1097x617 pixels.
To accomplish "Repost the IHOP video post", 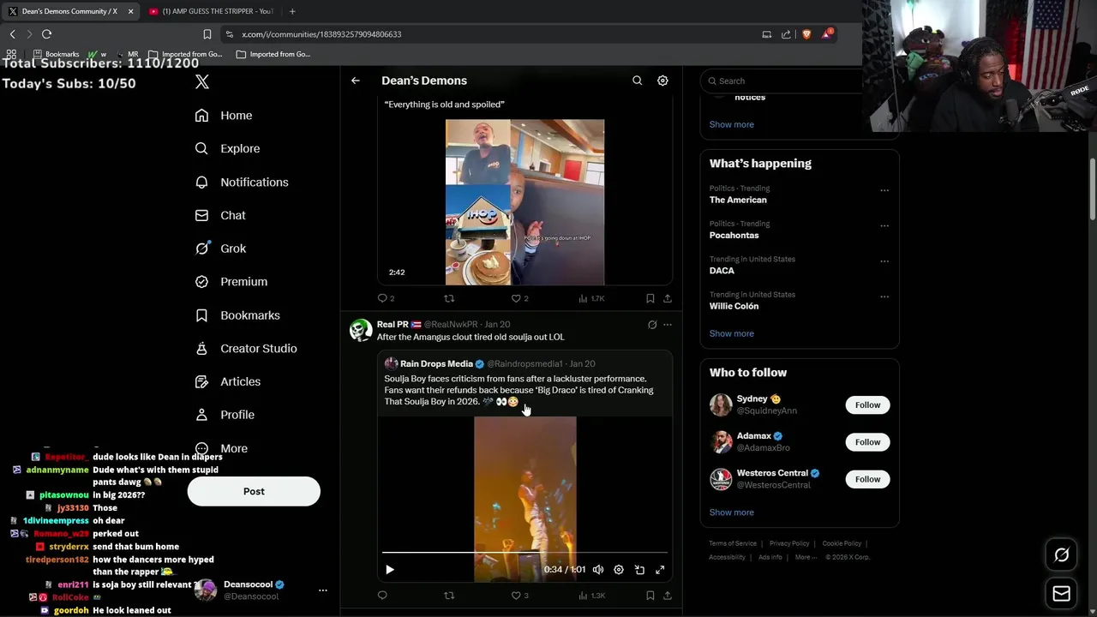I will (x=449, y=298).
